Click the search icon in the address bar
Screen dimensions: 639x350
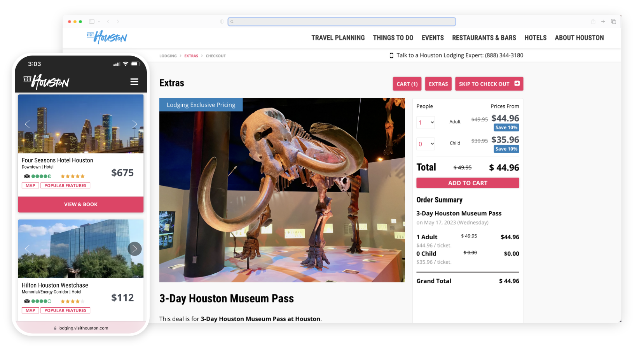(x=232, y=22)
